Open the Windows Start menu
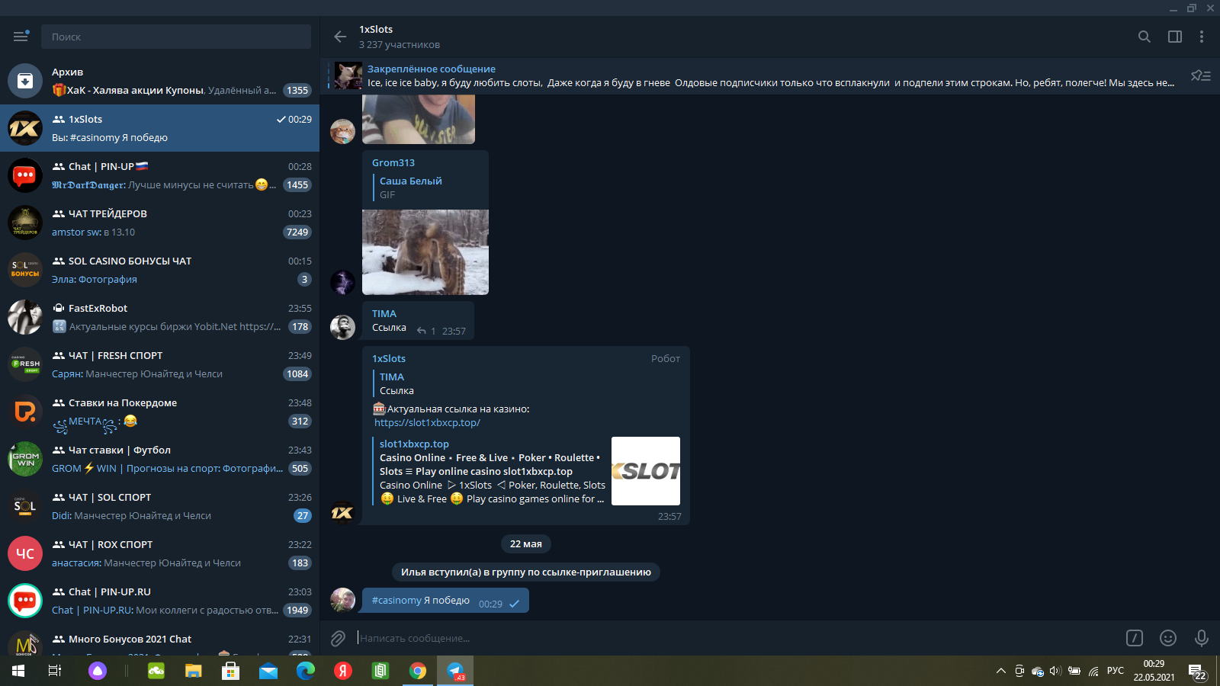This screenshot has height=686, width=1220. coord(18,671)
